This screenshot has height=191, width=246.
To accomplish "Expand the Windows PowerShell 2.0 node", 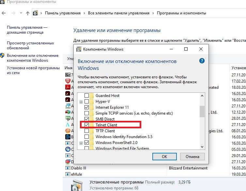I will (81, 143).
